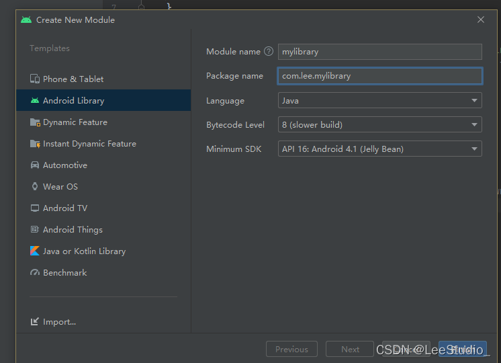Screen dimensions: 501x363
Task: Click the Android TV screen icon
Action: pyautogui.click(x=34, y=208)
